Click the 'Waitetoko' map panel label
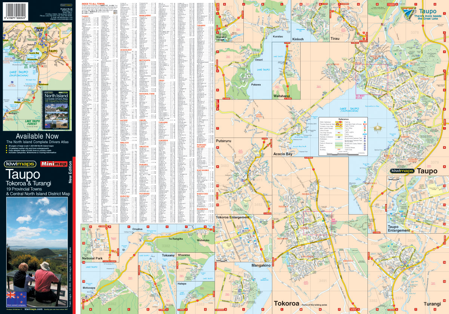The height and width of the screenshot is (314, 449). (204, 240)
